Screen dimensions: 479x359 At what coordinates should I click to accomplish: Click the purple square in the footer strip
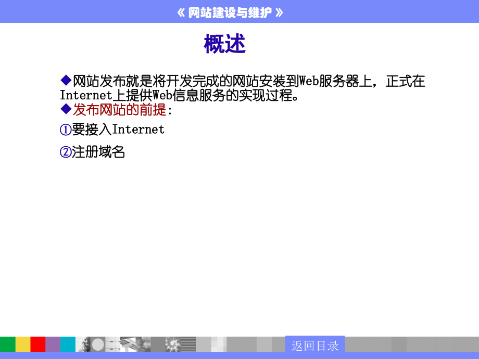point(53,344)
